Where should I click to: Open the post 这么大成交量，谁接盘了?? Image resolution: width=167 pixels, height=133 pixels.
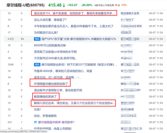click(x=50, y=20)
